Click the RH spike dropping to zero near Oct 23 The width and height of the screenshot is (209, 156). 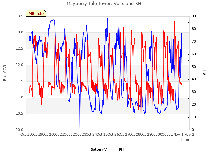80,129
